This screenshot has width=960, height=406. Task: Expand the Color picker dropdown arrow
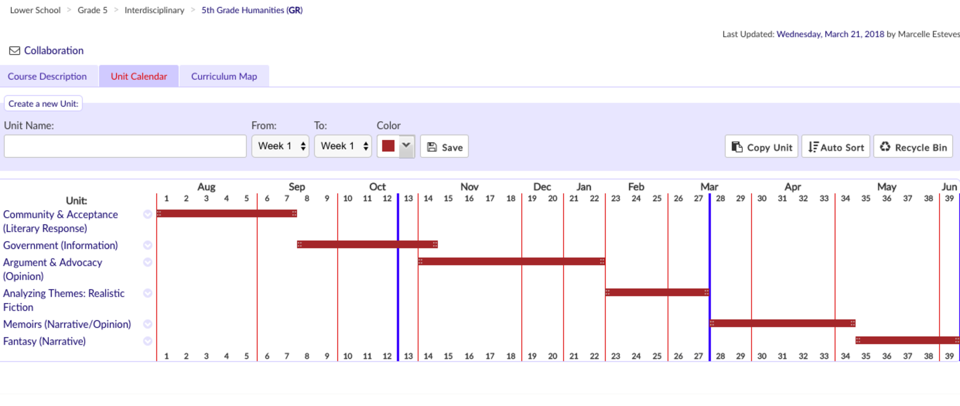pyautogui.click(x=406, y=146)
